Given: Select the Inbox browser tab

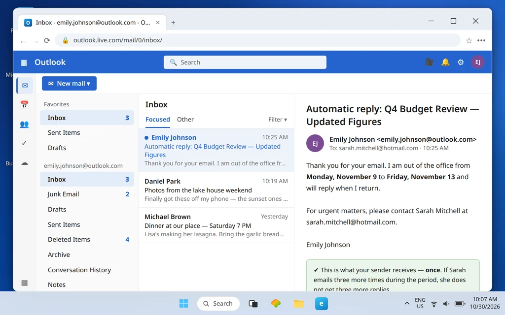Looking at the screenshot, I should pos(92,23).
